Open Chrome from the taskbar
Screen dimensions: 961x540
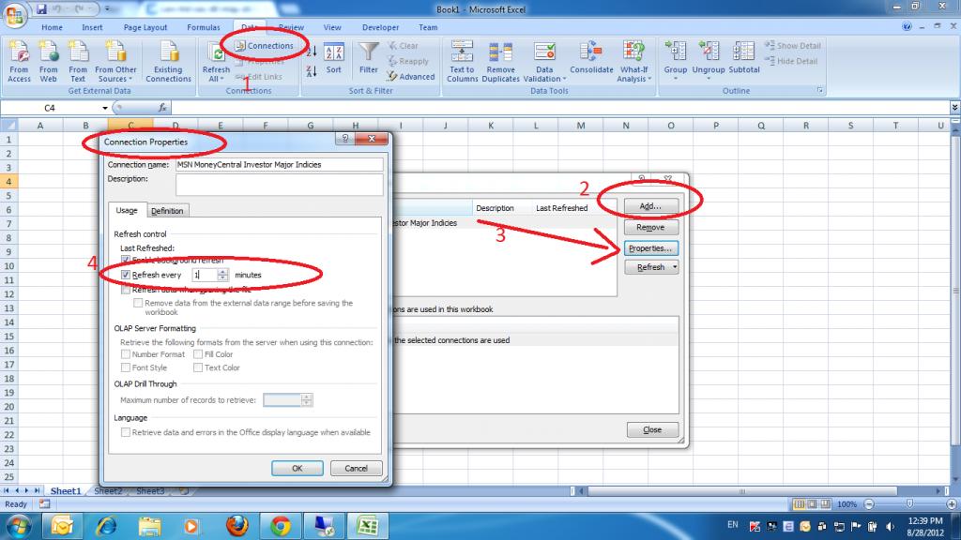[281, 525]
